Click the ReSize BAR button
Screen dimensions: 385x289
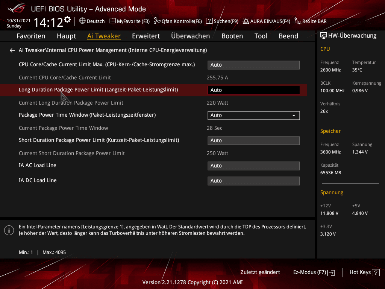(x=311, y=21)
